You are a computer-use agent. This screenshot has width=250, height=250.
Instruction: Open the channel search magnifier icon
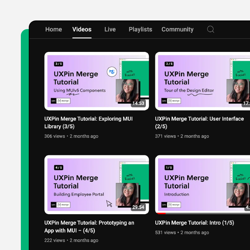(x=211, y=29)
